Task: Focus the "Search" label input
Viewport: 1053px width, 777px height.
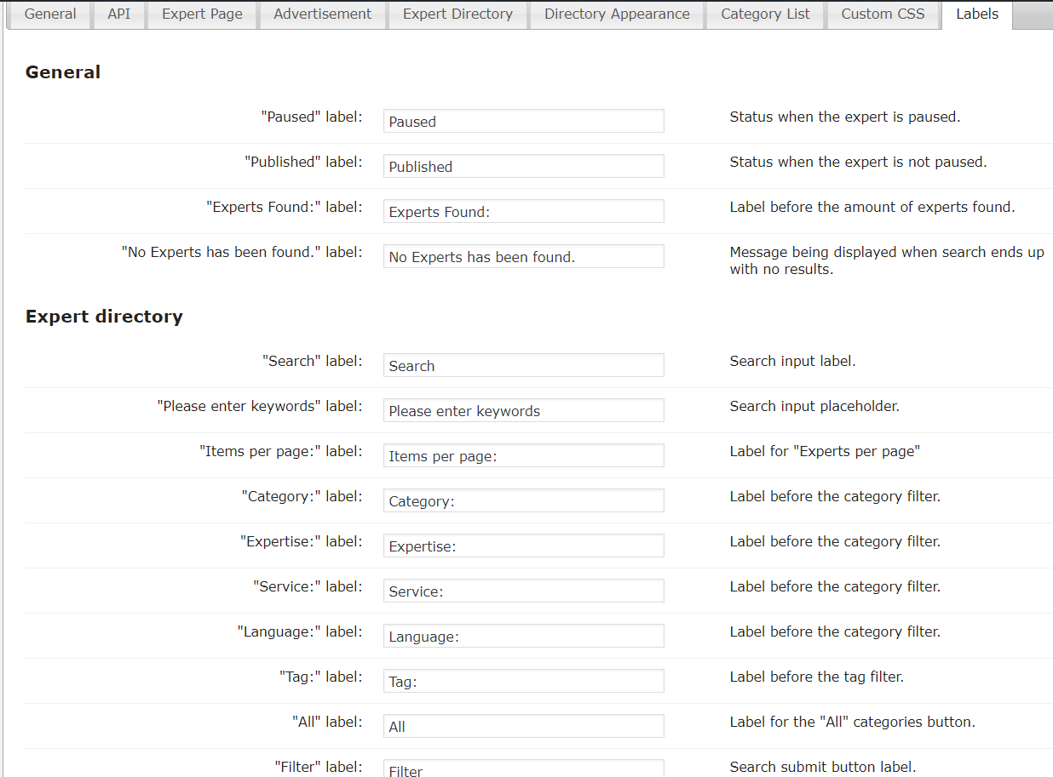Action: tap(523, 365)
